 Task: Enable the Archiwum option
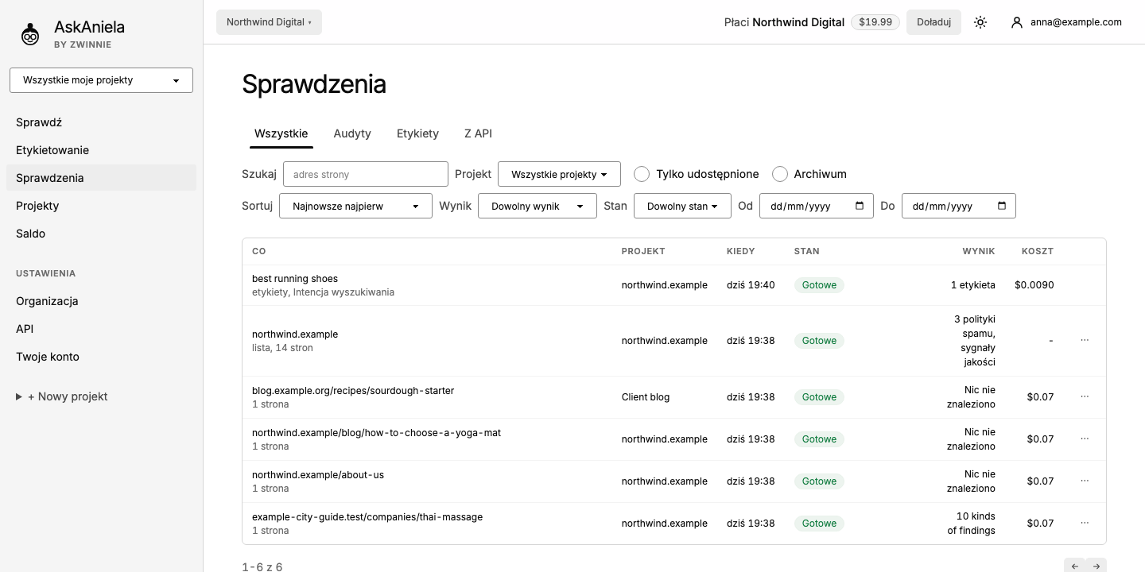coord(780,174)
